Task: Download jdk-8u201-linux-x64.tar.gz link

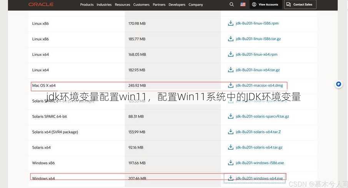Action: [258, 70]
